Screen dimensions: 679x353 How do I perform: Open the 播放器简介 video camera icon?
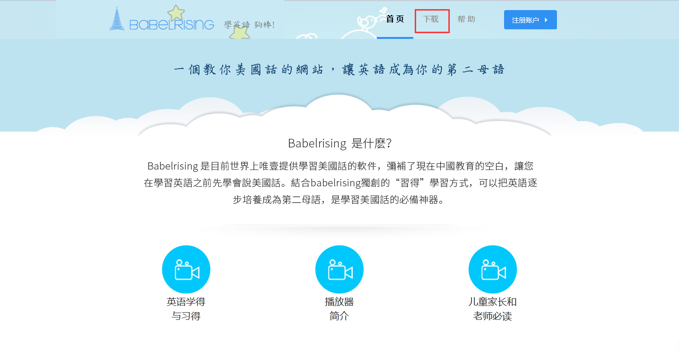[x=339, y=269]
